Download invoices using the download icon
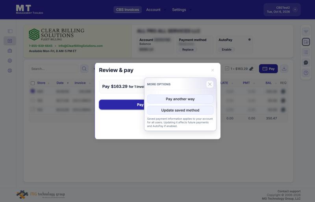315x202 pixels. pyautogui.click(x=284, y=69)
